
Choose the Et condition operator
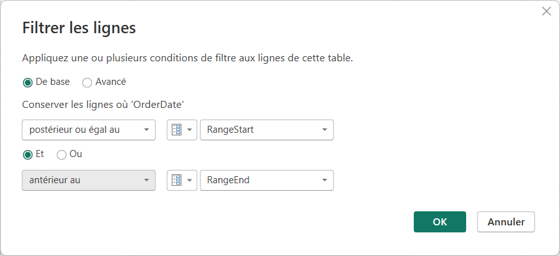click(27, 154)
